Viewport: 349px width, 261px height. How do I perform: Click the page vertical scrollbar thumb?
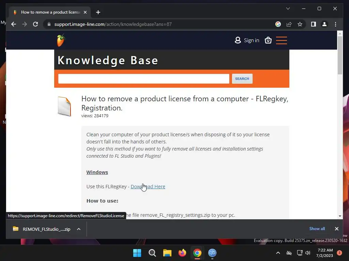(x=340, y=55)
